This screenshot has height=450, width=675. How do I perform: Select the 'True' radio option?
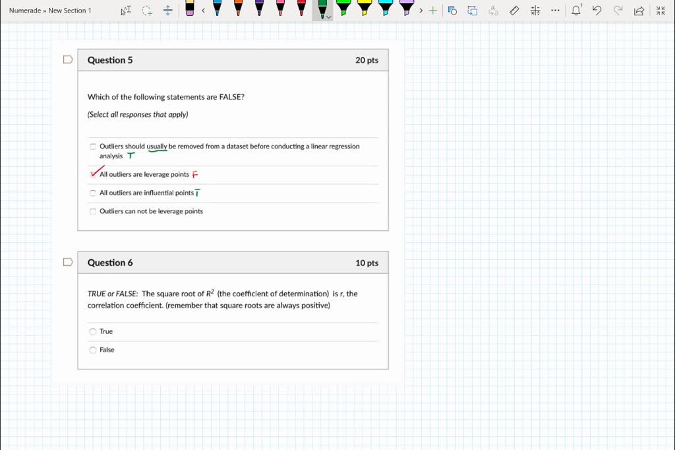point(93,331)
